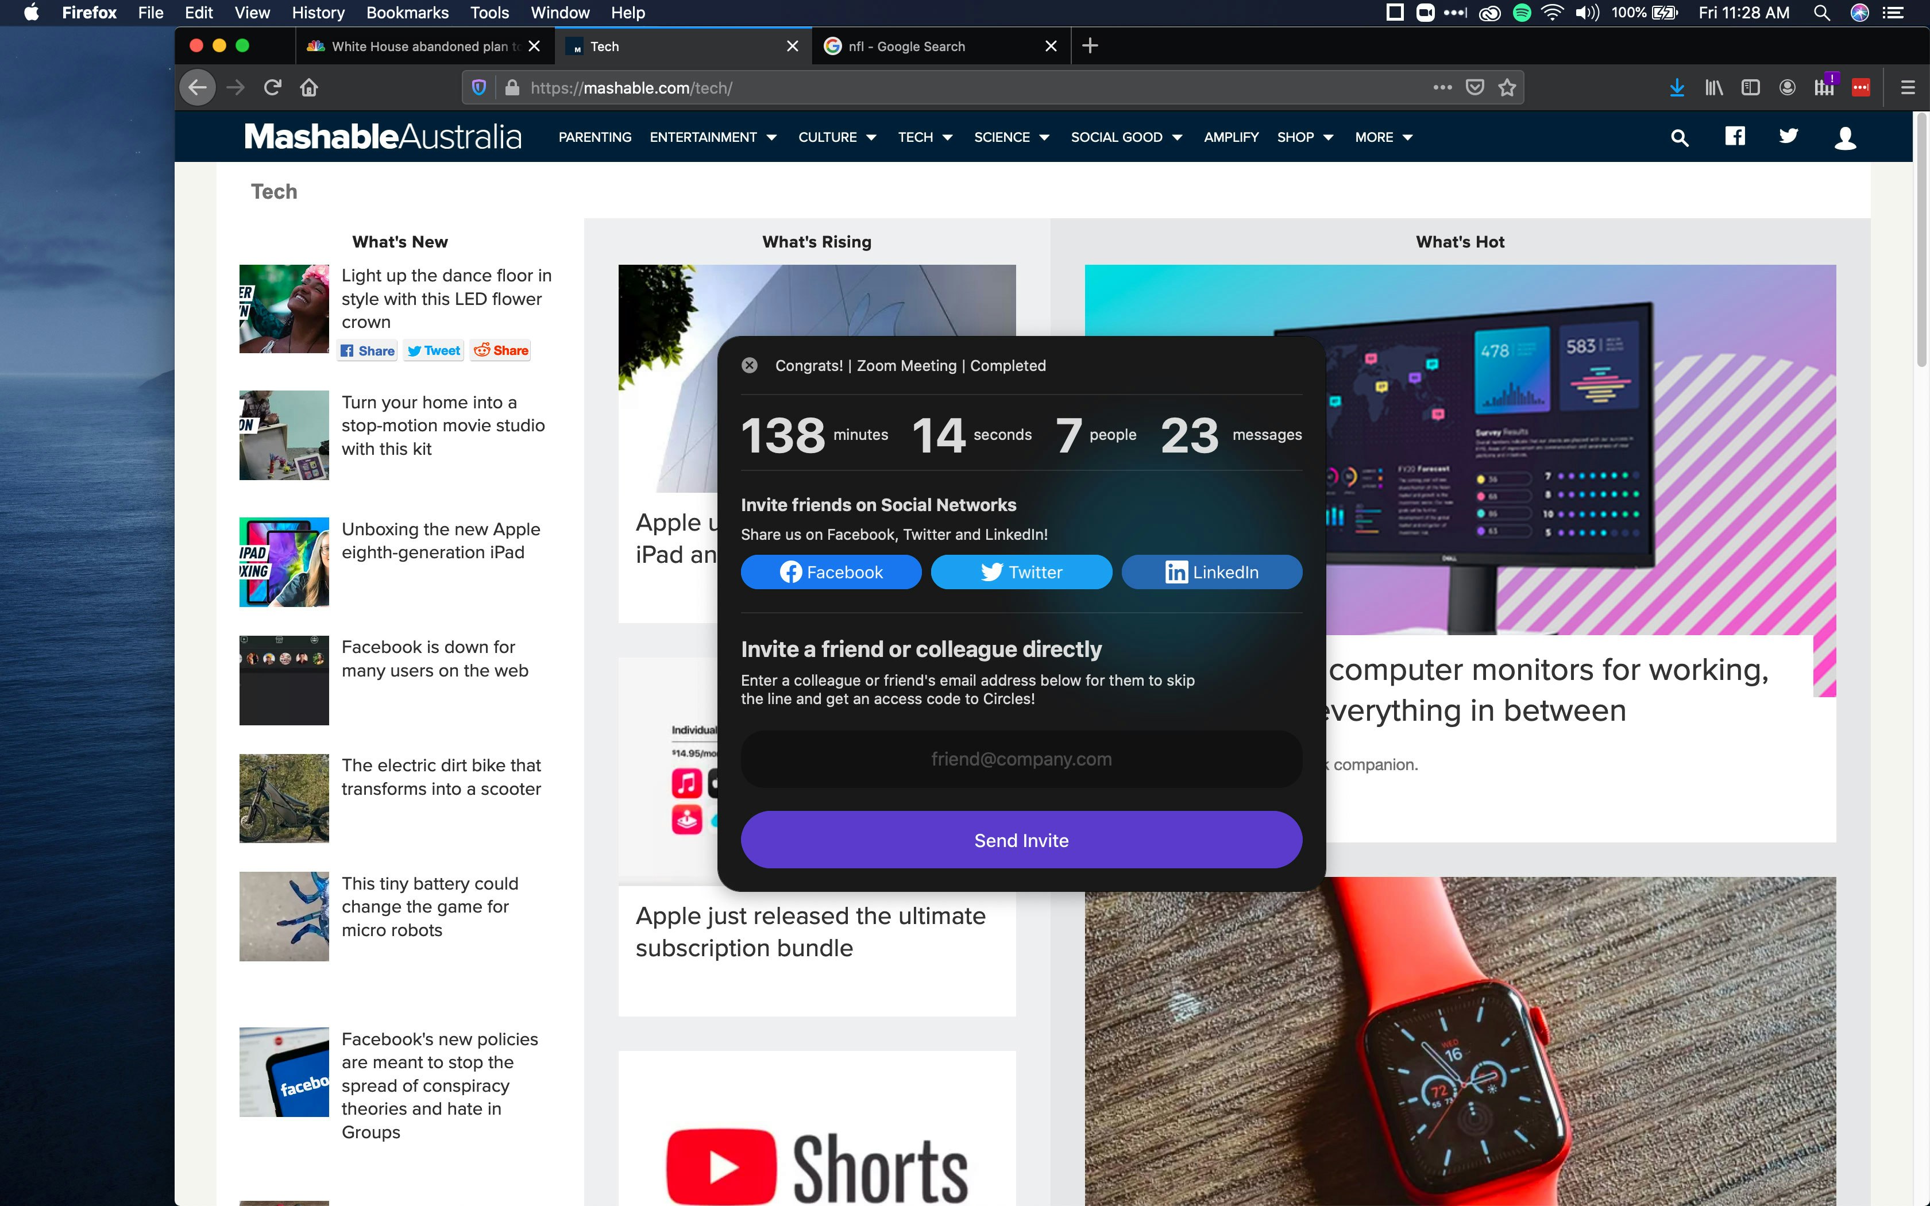1930x1206 pixels.
Task: Open the Bookmarks menu in menu bar
Action: pos(407,13)
